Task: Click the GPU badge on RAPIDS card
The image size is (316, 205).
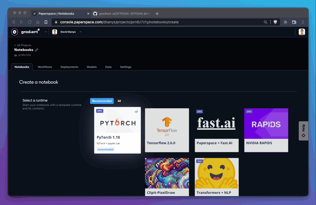Action: (x=249, y=111)
